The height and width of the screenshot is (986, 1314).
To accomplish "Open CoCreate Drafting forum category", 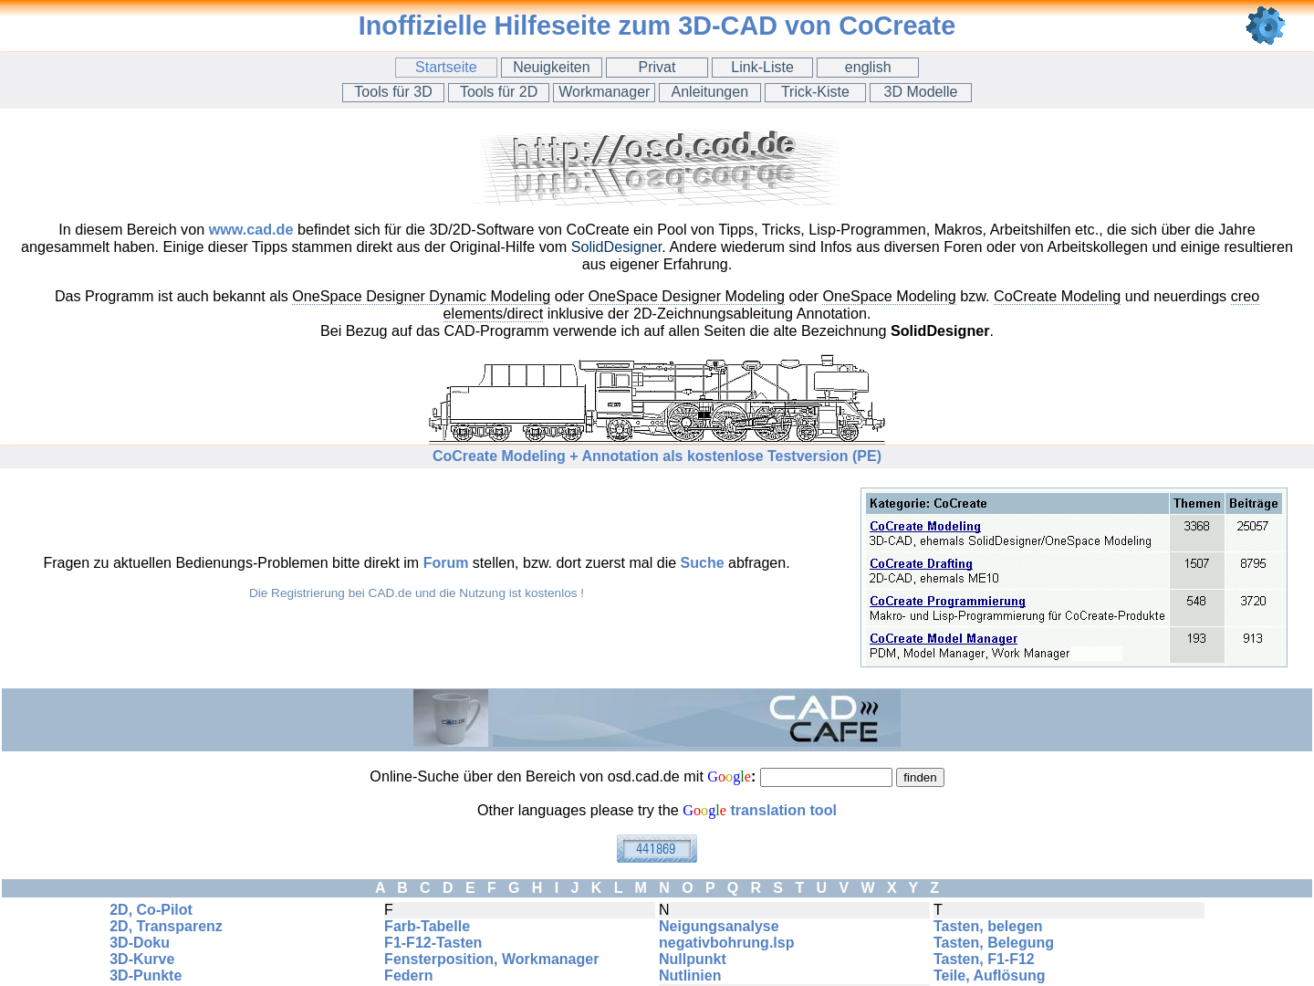I will point(921,564).
